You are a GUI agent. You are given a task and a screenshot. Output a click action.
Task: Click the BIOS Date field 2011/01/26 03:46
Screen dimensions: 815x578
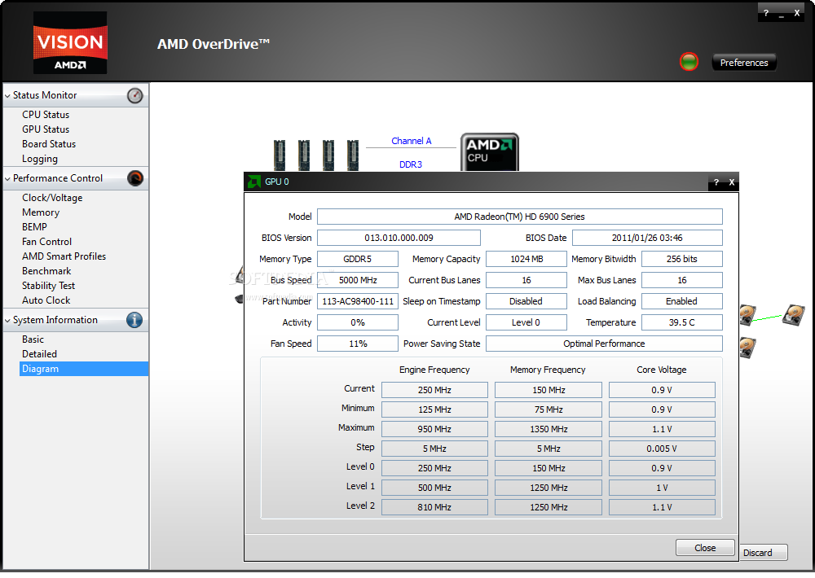647,238
